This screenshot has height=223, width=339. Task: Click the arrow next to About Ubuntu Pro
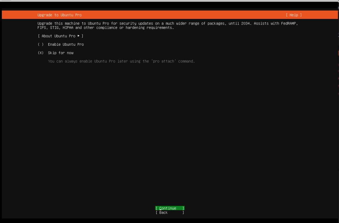click(78, 36)
